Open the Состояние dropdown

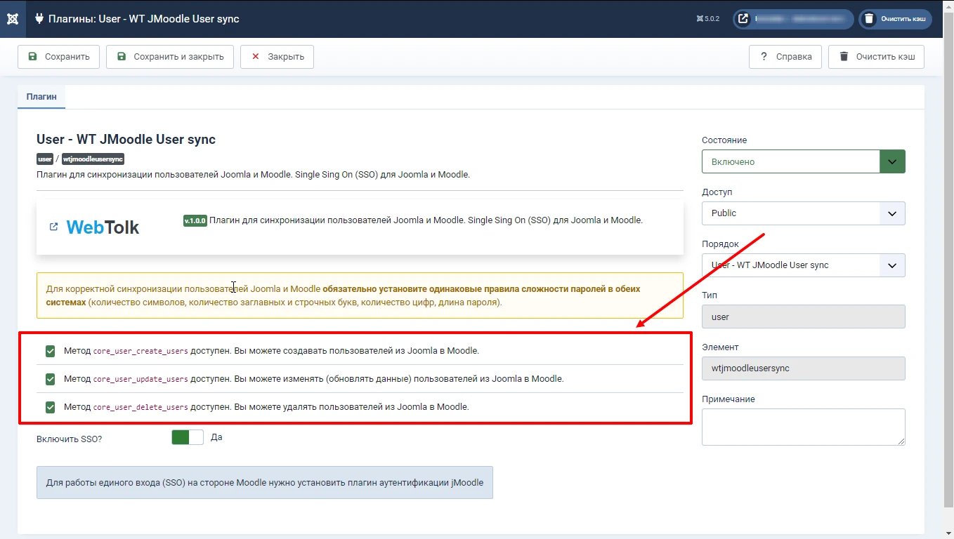892,161
